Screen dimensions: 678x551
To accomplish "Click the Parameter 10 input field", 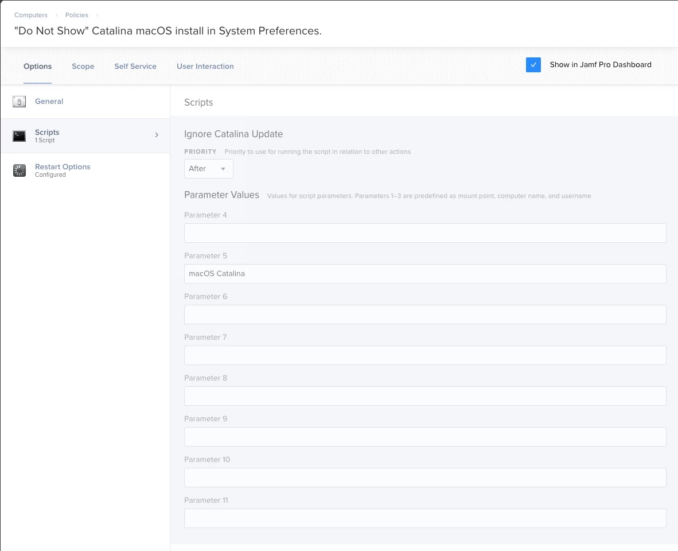I will [x=425, y=478].
